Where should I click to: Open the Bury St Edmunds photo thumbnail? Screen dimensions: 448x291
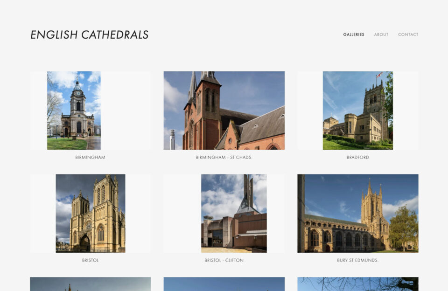coord(358,213)
